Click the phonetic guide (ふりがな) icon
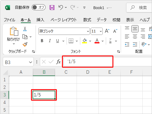Viewport: 152px width, 114px height. pos(110,41)
